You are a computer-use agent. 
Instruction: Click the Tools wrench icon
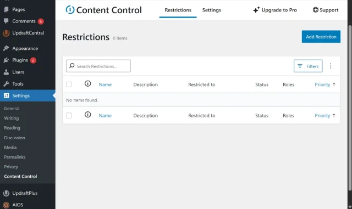point(6,84)
